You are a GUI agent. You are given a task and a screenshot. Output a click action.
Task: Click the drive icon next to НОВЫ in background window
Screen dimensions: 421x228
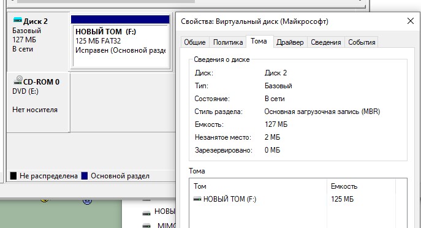(x=146, y=213)
